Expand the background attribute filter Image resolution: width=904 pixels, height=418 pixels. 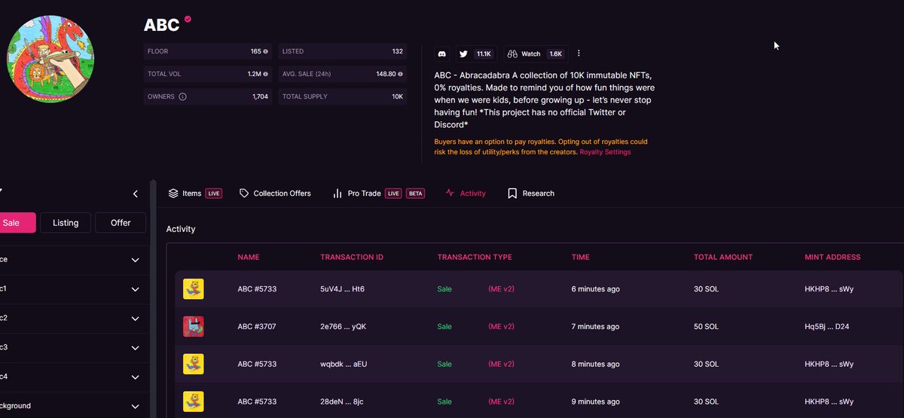click(73, 405)
